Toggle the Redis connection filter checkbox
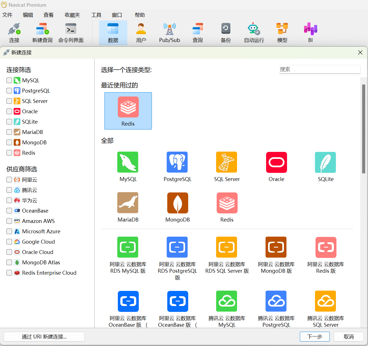Screen dimensions: 368x346 tap(9, 153)
